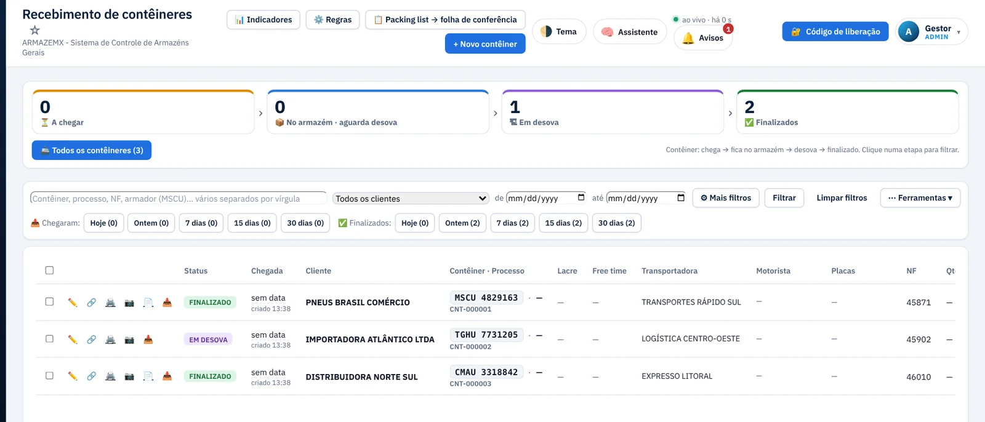
Task: Expand the Todos os clientes dropdown
Action: pyautogui.click(x=411, y=199)
